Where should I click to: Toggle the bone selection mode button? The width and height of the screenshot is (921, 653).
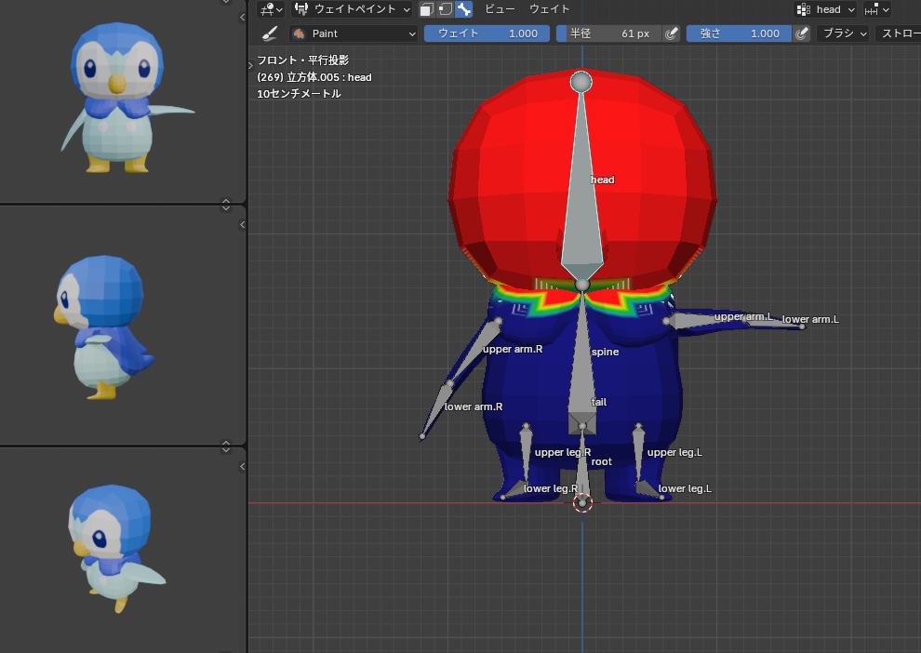pos(463,9)
